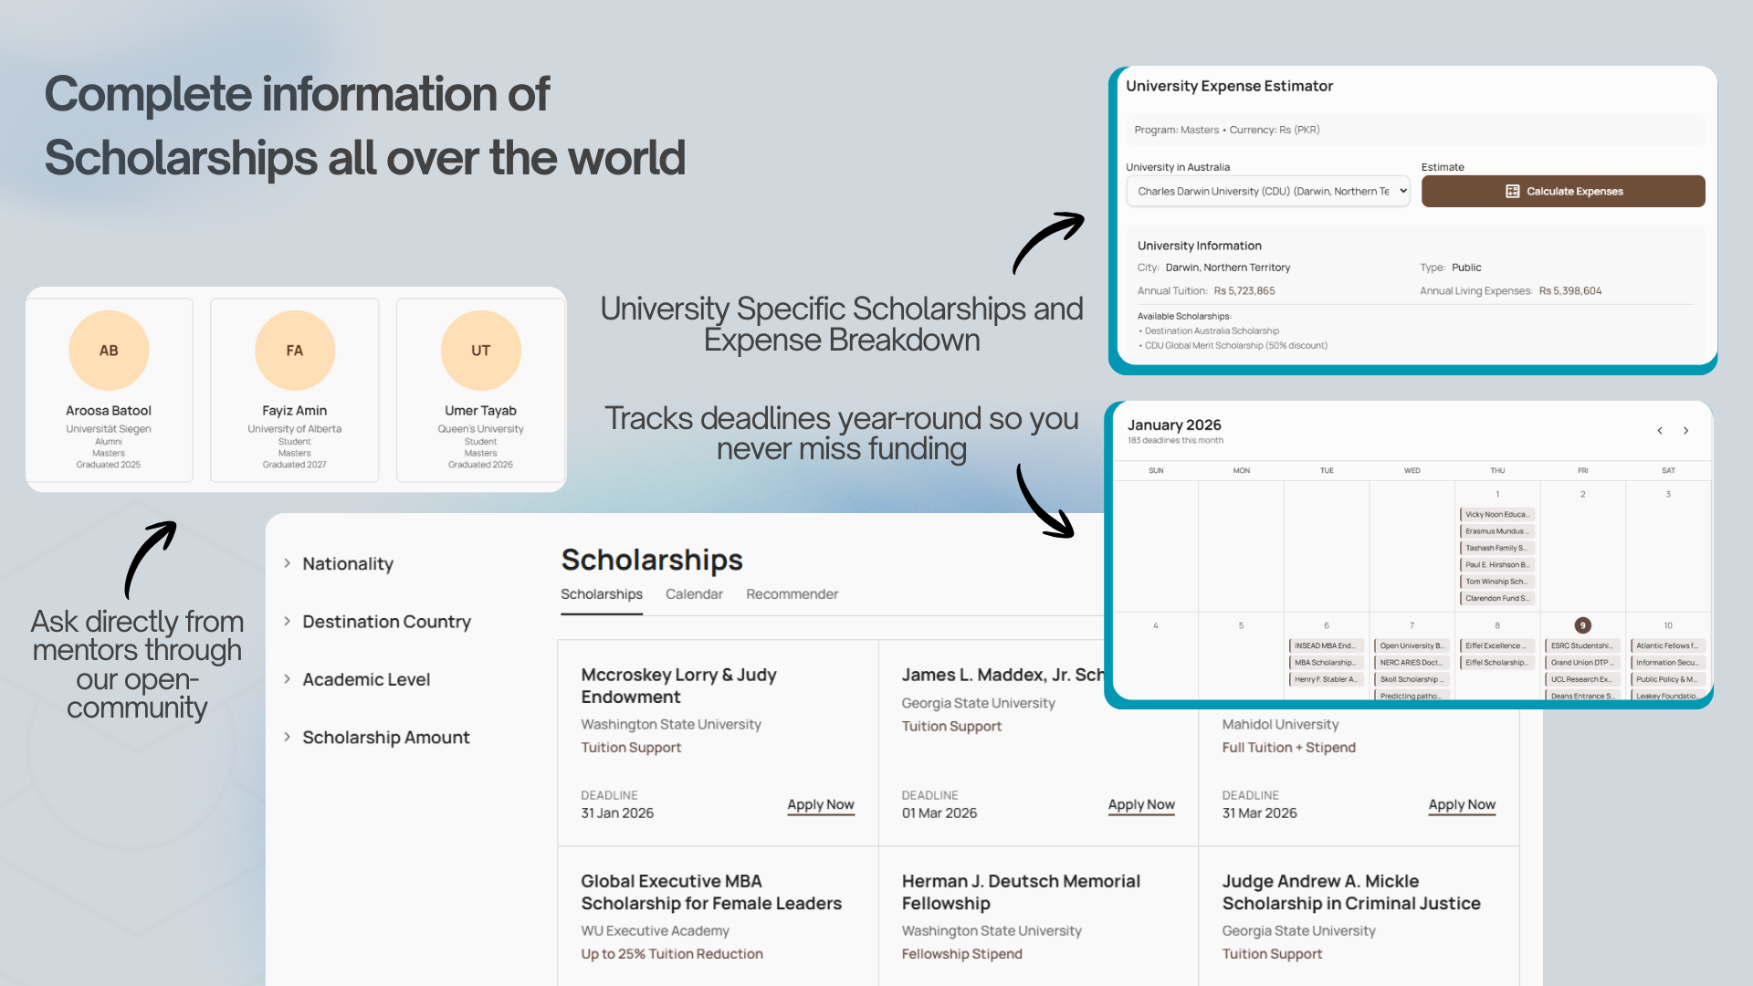Switch to the Calendar tab
The width and height of the screenshot is (1753, 986).
point(694,594)
